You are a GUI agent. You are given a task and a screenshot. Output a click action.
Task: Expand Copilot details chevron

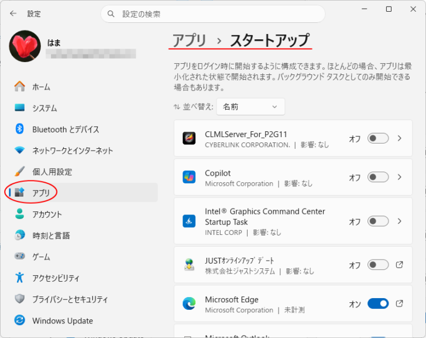pos(399,177)
